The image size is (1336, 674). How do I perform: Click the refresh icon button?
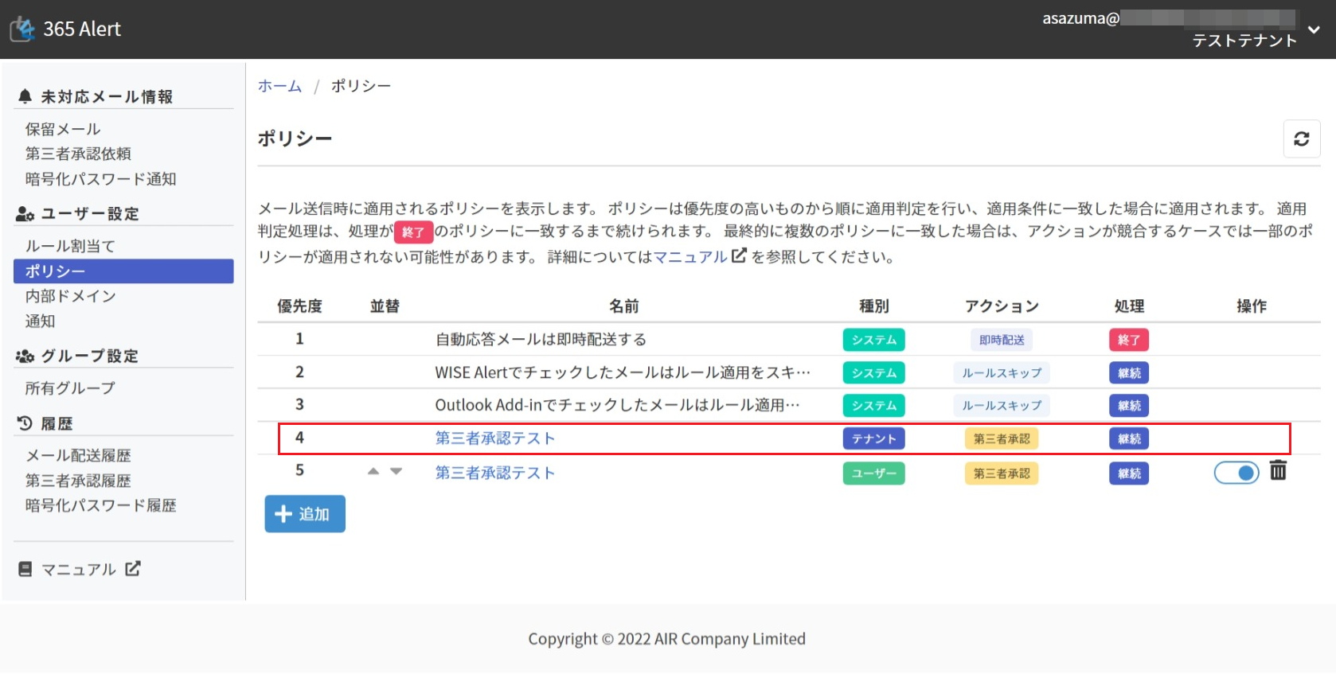tap(1301, 139)
